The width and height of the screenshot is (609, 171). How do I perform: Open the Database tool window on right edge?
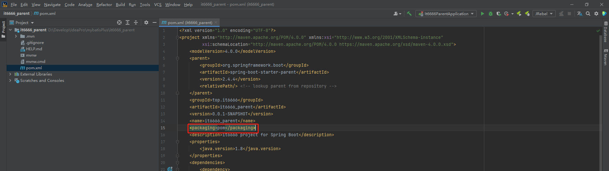click(606, 32)
